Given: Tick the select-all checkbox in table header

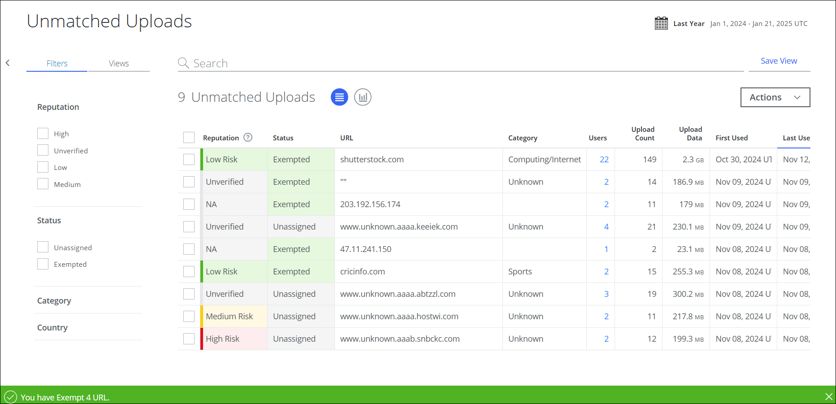Looking at the screenshot, I should (189, 138).
